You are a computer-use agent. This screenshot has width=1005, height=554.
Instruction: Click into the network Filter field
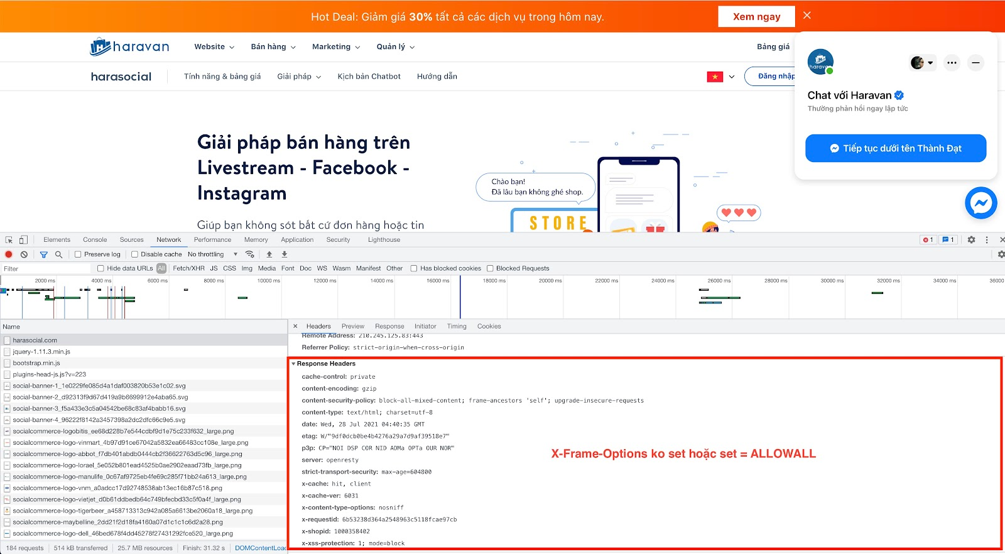click(47, 269)
